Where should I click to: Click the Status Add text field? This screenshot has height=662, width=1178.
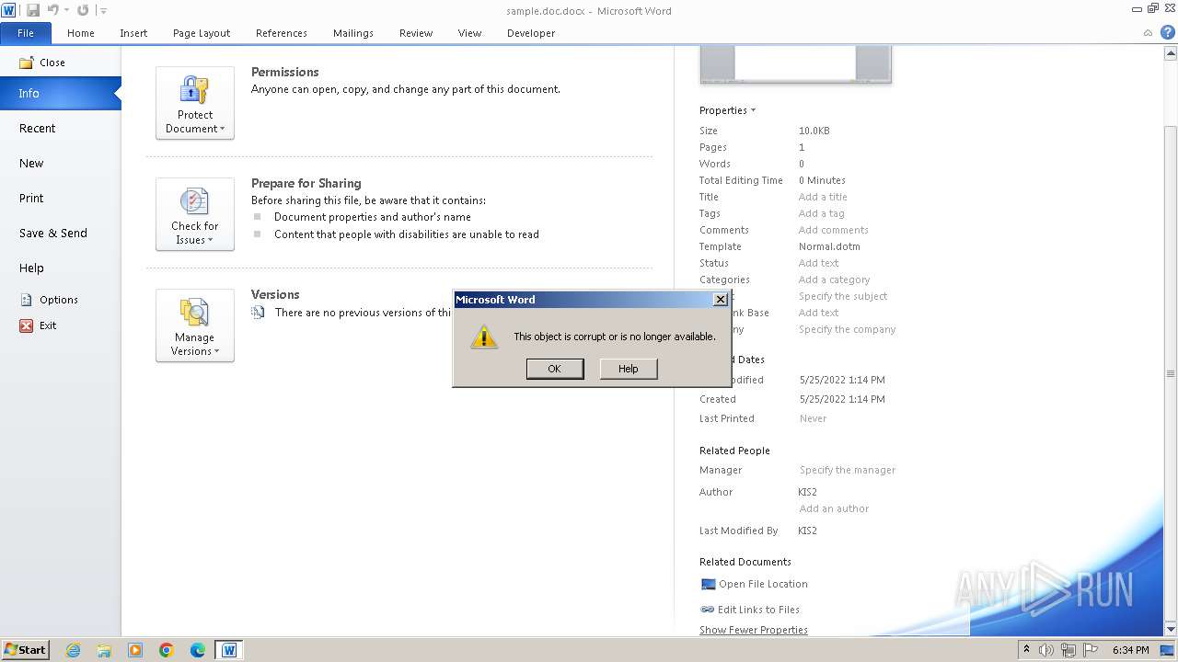(x=819, y=263)
